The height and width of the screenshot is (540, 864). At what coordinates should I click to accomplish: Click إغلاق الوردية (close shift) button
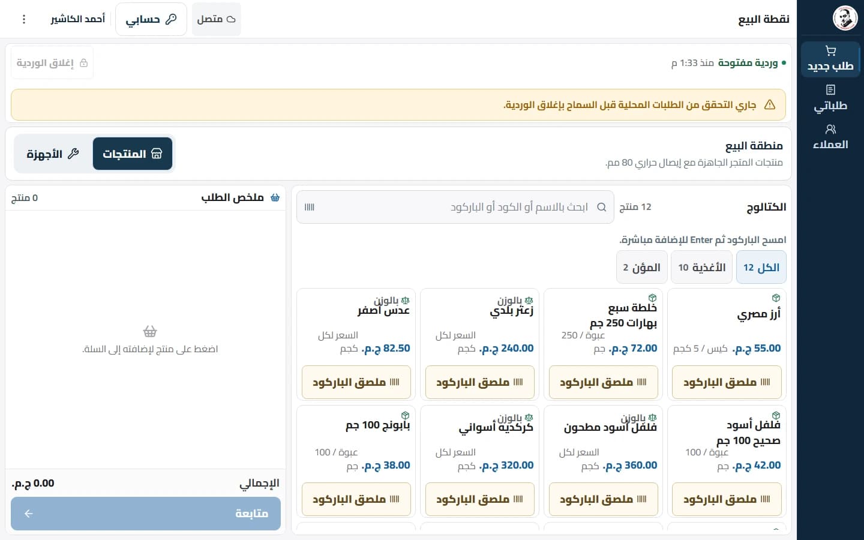(52, 63)
